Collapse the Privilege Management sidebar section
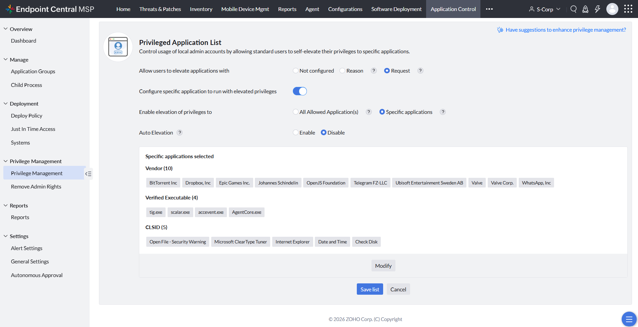638x327 pixels. tap(6, 161)
